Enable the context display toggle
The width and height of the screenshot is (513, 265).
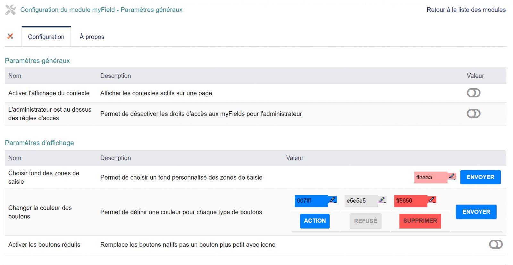pos(473,93)
